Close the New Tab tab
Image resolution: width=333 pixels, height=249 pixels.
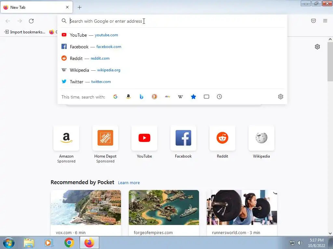(67, 7)
